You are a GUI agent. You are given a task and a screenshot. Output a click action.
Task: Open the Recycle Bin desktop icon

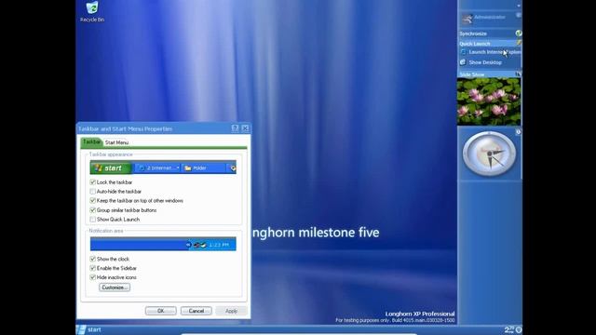pos(92,11)
